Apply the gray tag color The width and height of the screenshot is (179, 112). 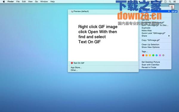tap(163, 55)
